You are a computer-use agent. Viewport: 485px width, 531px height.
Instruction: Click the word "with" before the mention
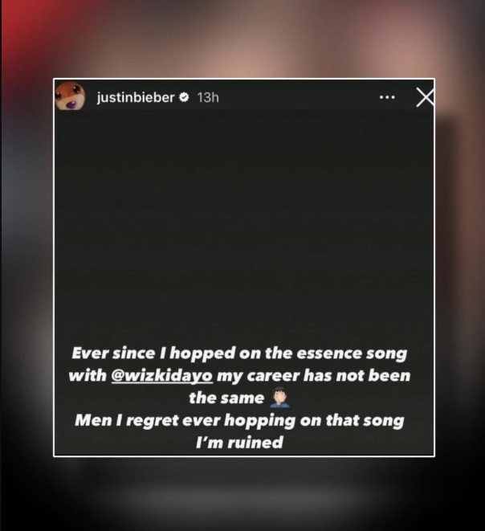[x=88, y=376]
